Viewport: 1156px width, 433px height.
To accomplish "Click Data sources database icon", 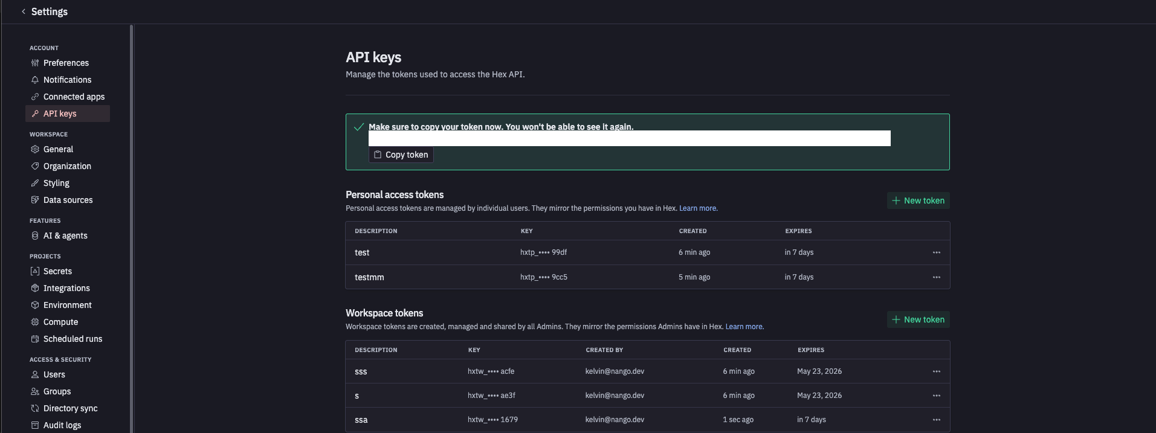I will point(35,200).
